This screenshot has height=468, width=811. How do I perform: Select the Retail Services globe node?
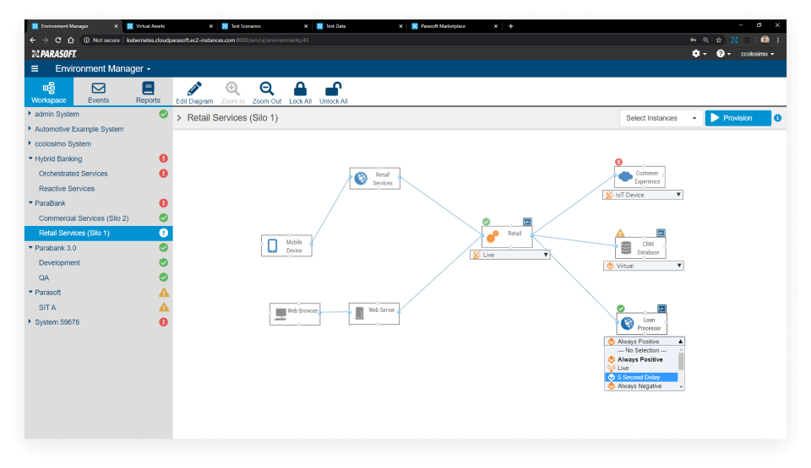pyautogui.click(x=374, y=179)
